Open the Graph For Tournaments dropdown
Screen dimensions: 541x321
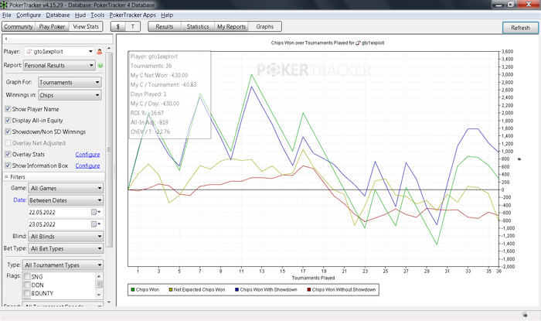click(x=70, y=82)
